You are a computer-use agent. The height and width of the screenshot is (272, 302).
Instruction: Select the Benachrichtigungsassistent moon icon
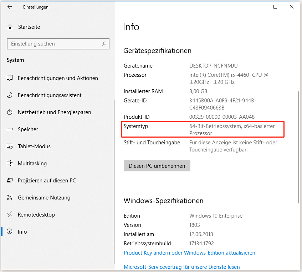pyautogui.click(x=10, y=95)
